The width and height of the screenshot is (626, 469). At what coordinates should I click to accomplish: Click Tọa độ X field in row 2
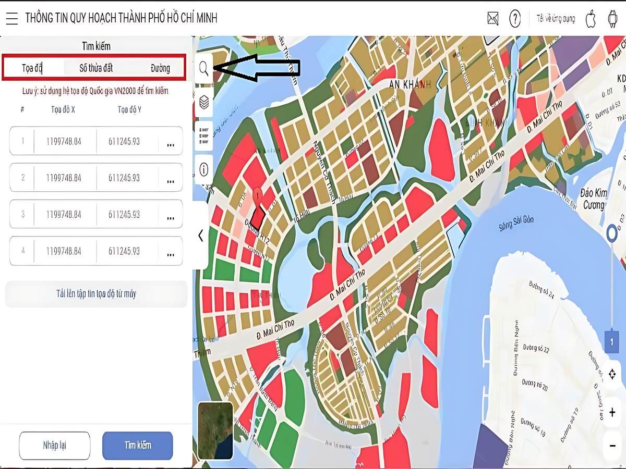click(x=65, y=178)
